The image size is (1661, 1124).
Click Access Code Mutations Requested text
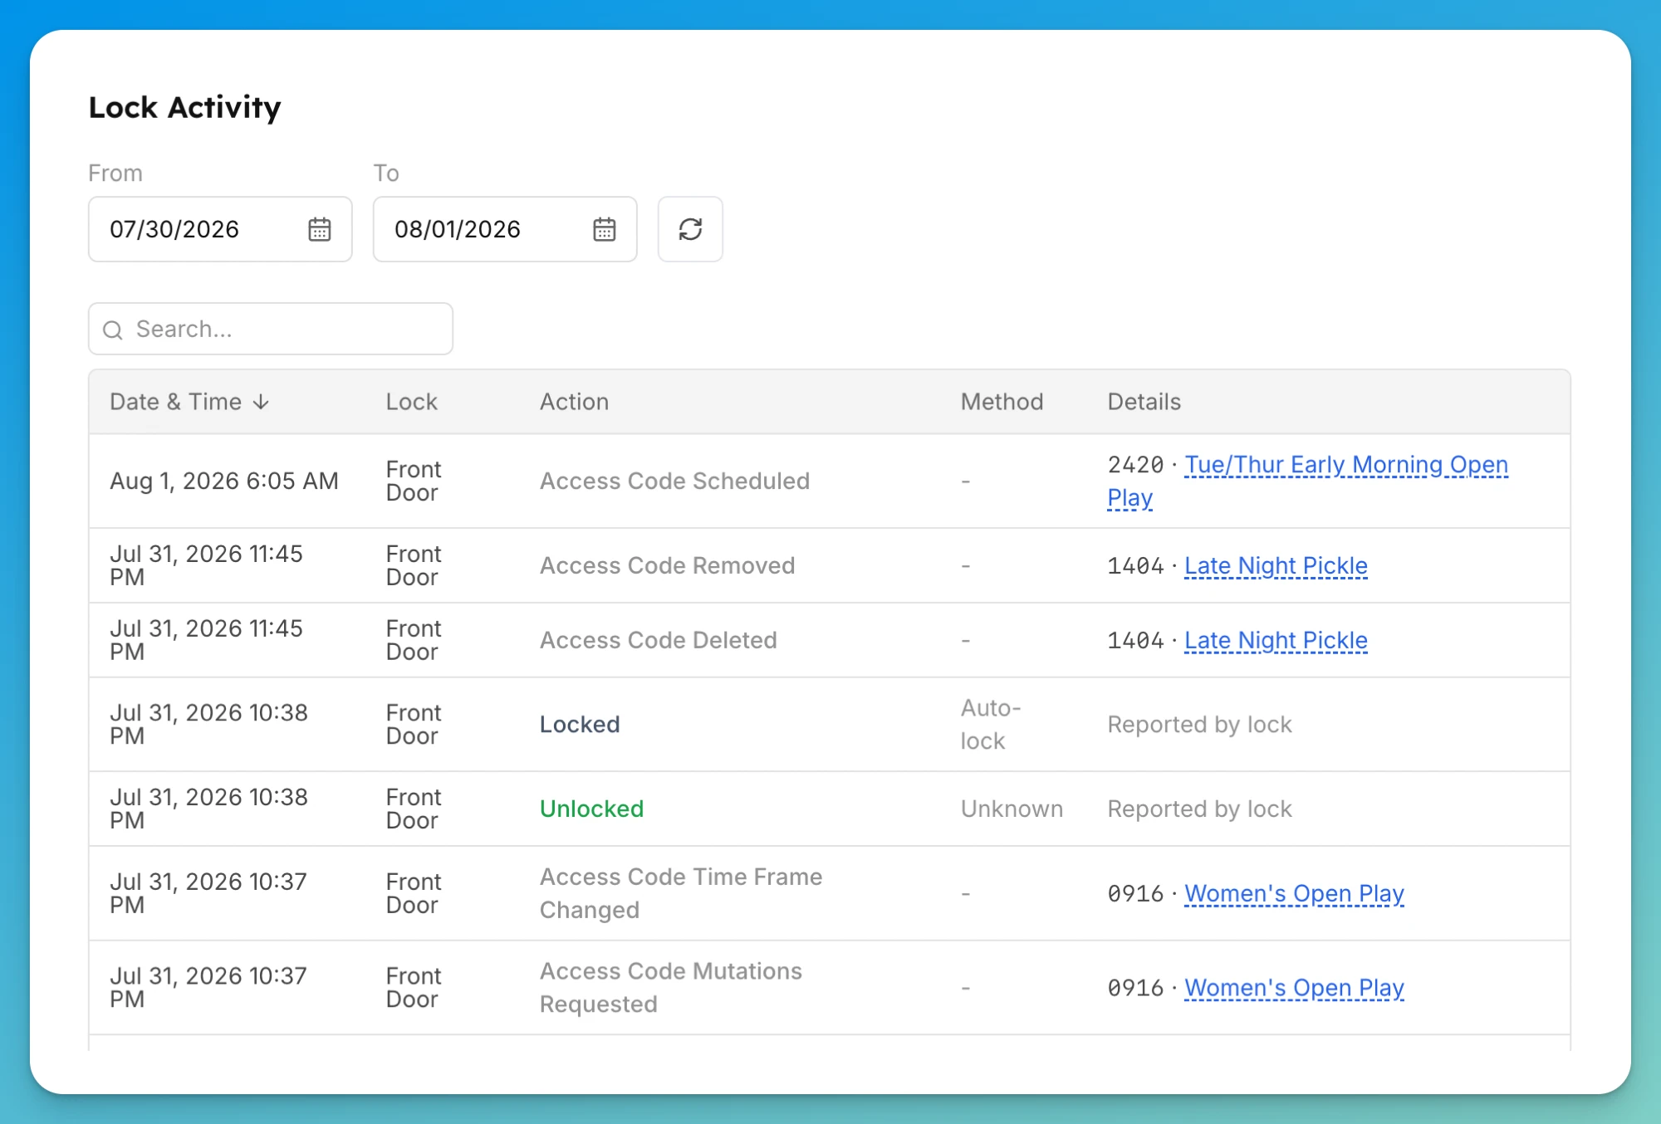click(671, 988)
